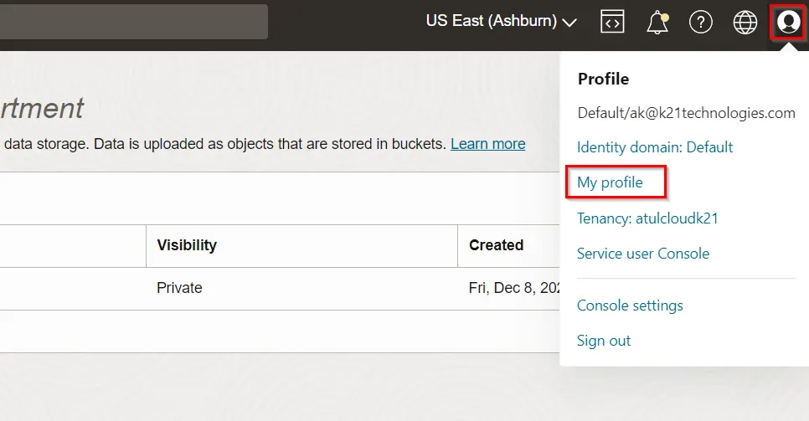Click the Profile menu heading
This screenshot has width=809, height=421.
tap(603, 80)
